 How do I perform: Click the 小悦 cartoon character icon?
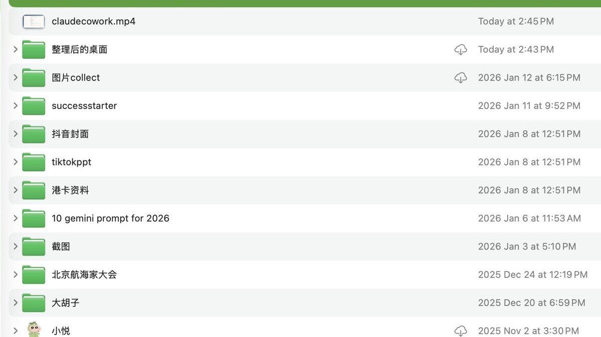tap(34, 330)
